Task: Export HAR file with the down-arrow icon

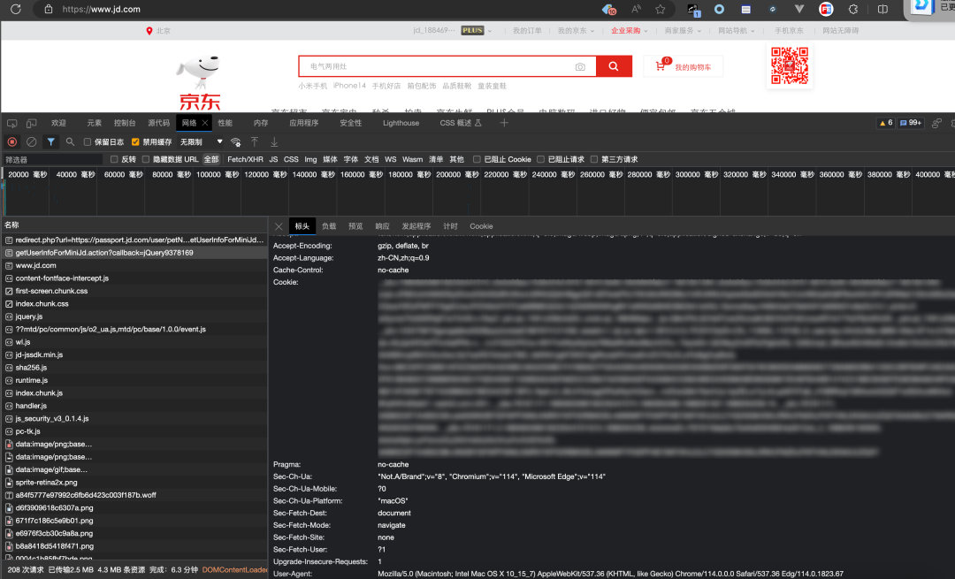Action: point(274,141)
